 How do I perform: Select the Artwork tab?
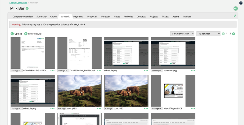[65, 16]
